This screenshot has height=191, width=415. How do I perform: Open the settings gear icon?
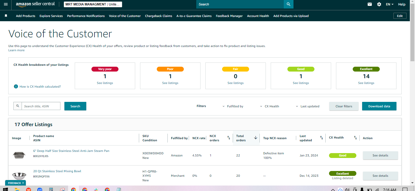click(x=379, y=4)
